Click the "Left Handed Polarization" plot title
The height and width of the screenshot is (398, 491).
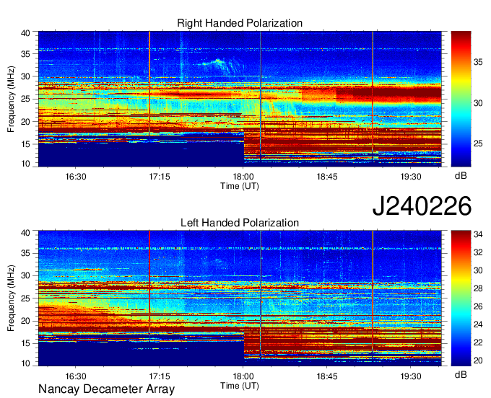(x=240, y=223)
